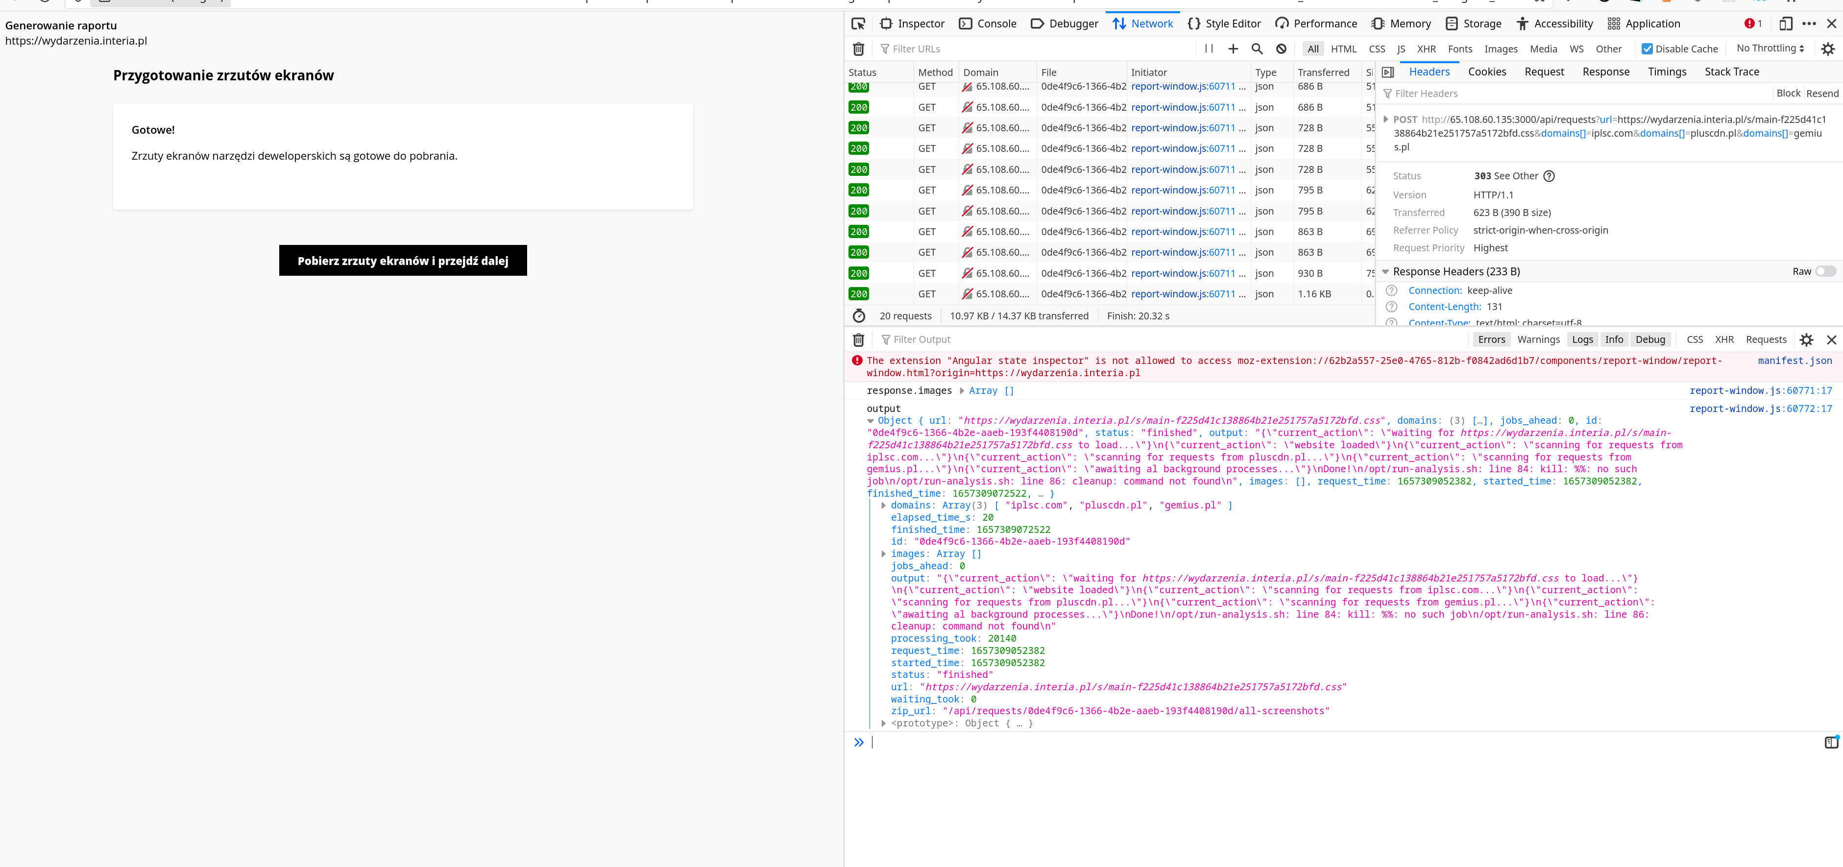
Task: Expand domains Array in console object
Action: point(884,506)
